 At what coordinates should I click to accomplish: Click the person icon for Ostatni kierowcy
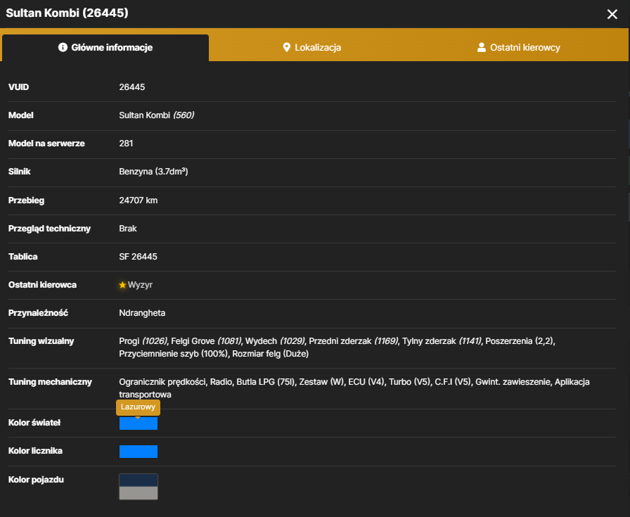pyautogui.click(x=482, y=47)
